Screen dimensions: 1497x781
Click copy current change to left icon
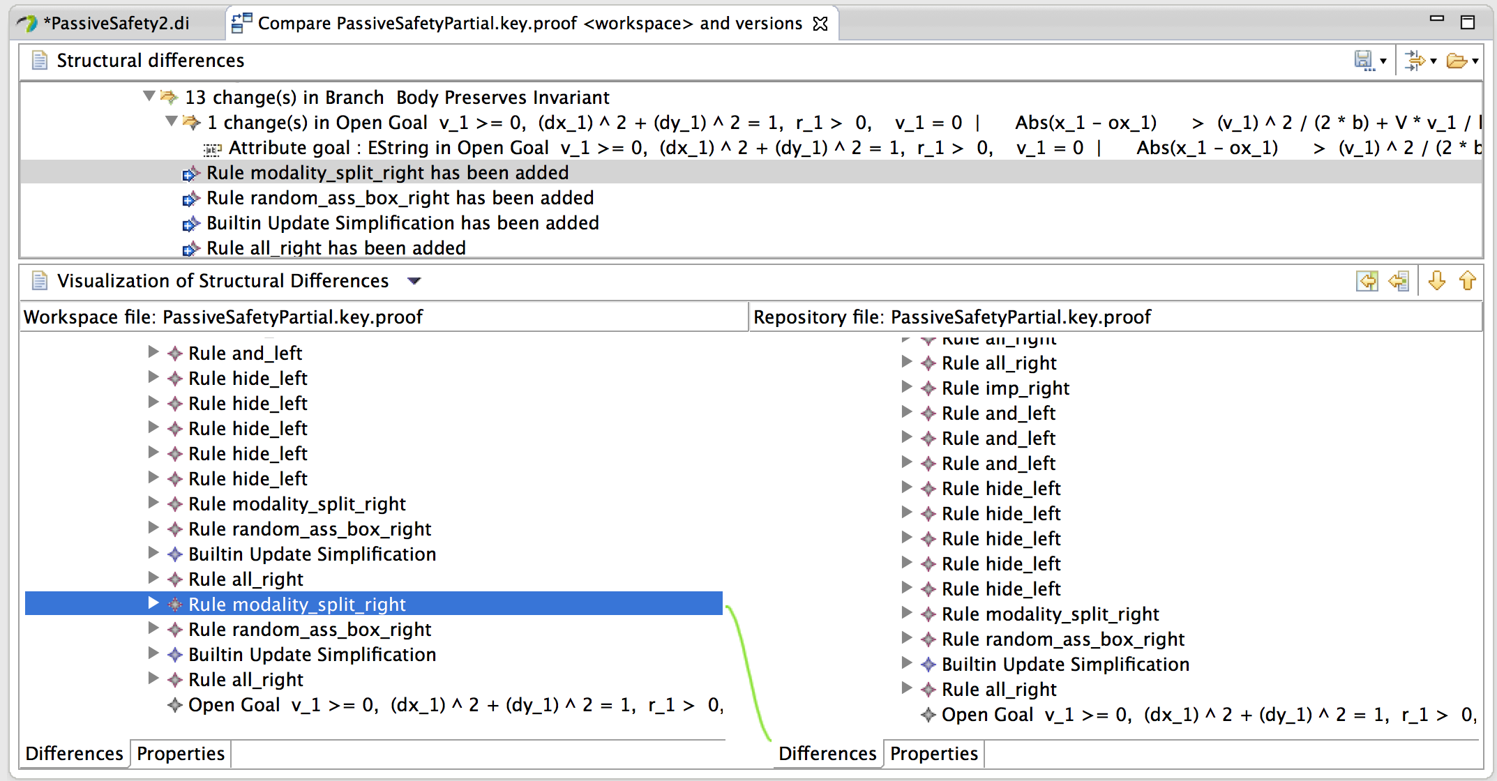pyautogui.click(x=1399, y=281)
